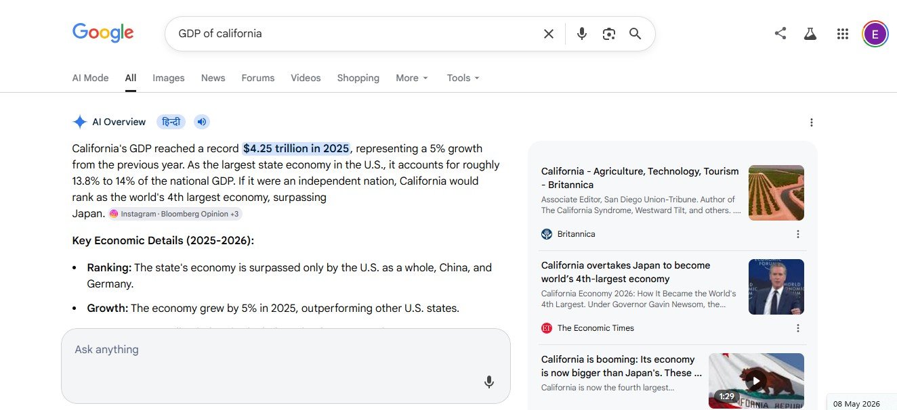Clear the search query with the X icon

[549, 34]
